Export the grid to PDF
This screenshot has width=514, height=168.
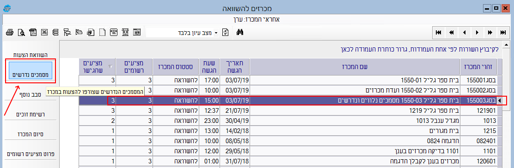(x=33, y=32)
